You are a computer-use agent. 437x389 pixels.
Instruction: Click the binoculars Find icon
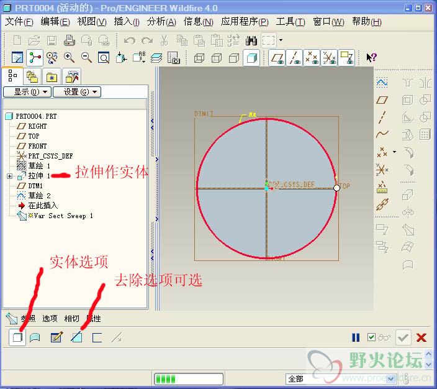pyautogui.click(x=251, y=41)
